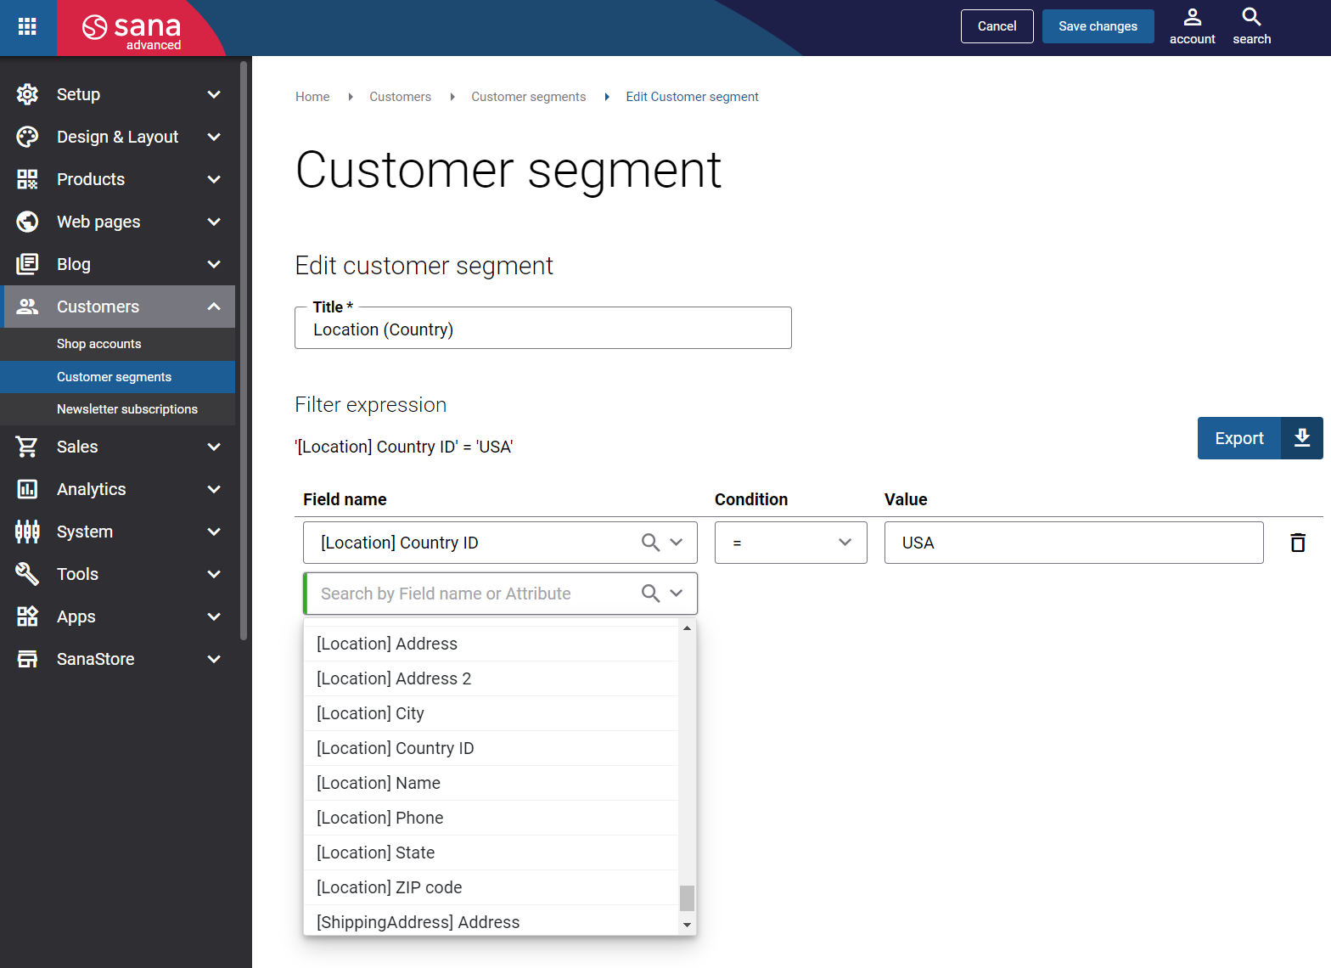The image size is (1331, 968).
Task: Click the Edit Customer segment breadcrumb
Action: [692, 97]
